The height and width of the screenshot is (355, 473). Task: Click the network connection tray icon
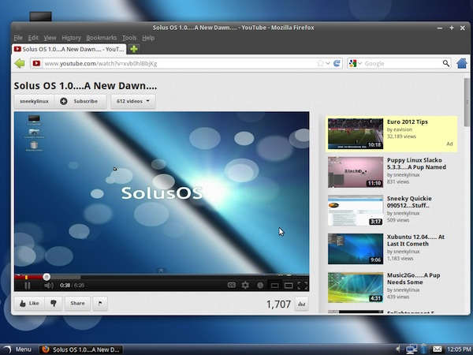click(x=412, y=349)
